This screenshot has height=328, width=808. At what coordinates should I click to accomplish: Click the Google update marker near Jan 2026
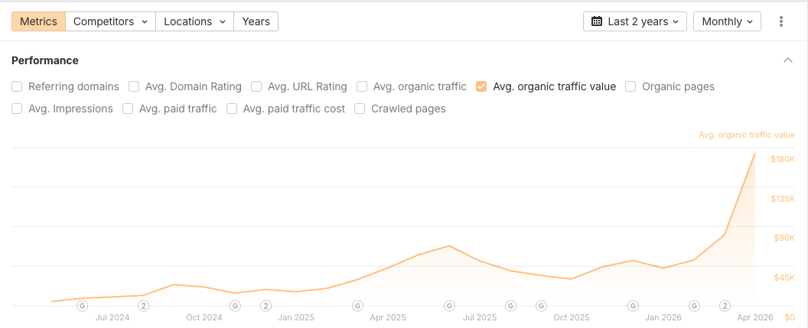pyautogui.click(x=634, y=306)
